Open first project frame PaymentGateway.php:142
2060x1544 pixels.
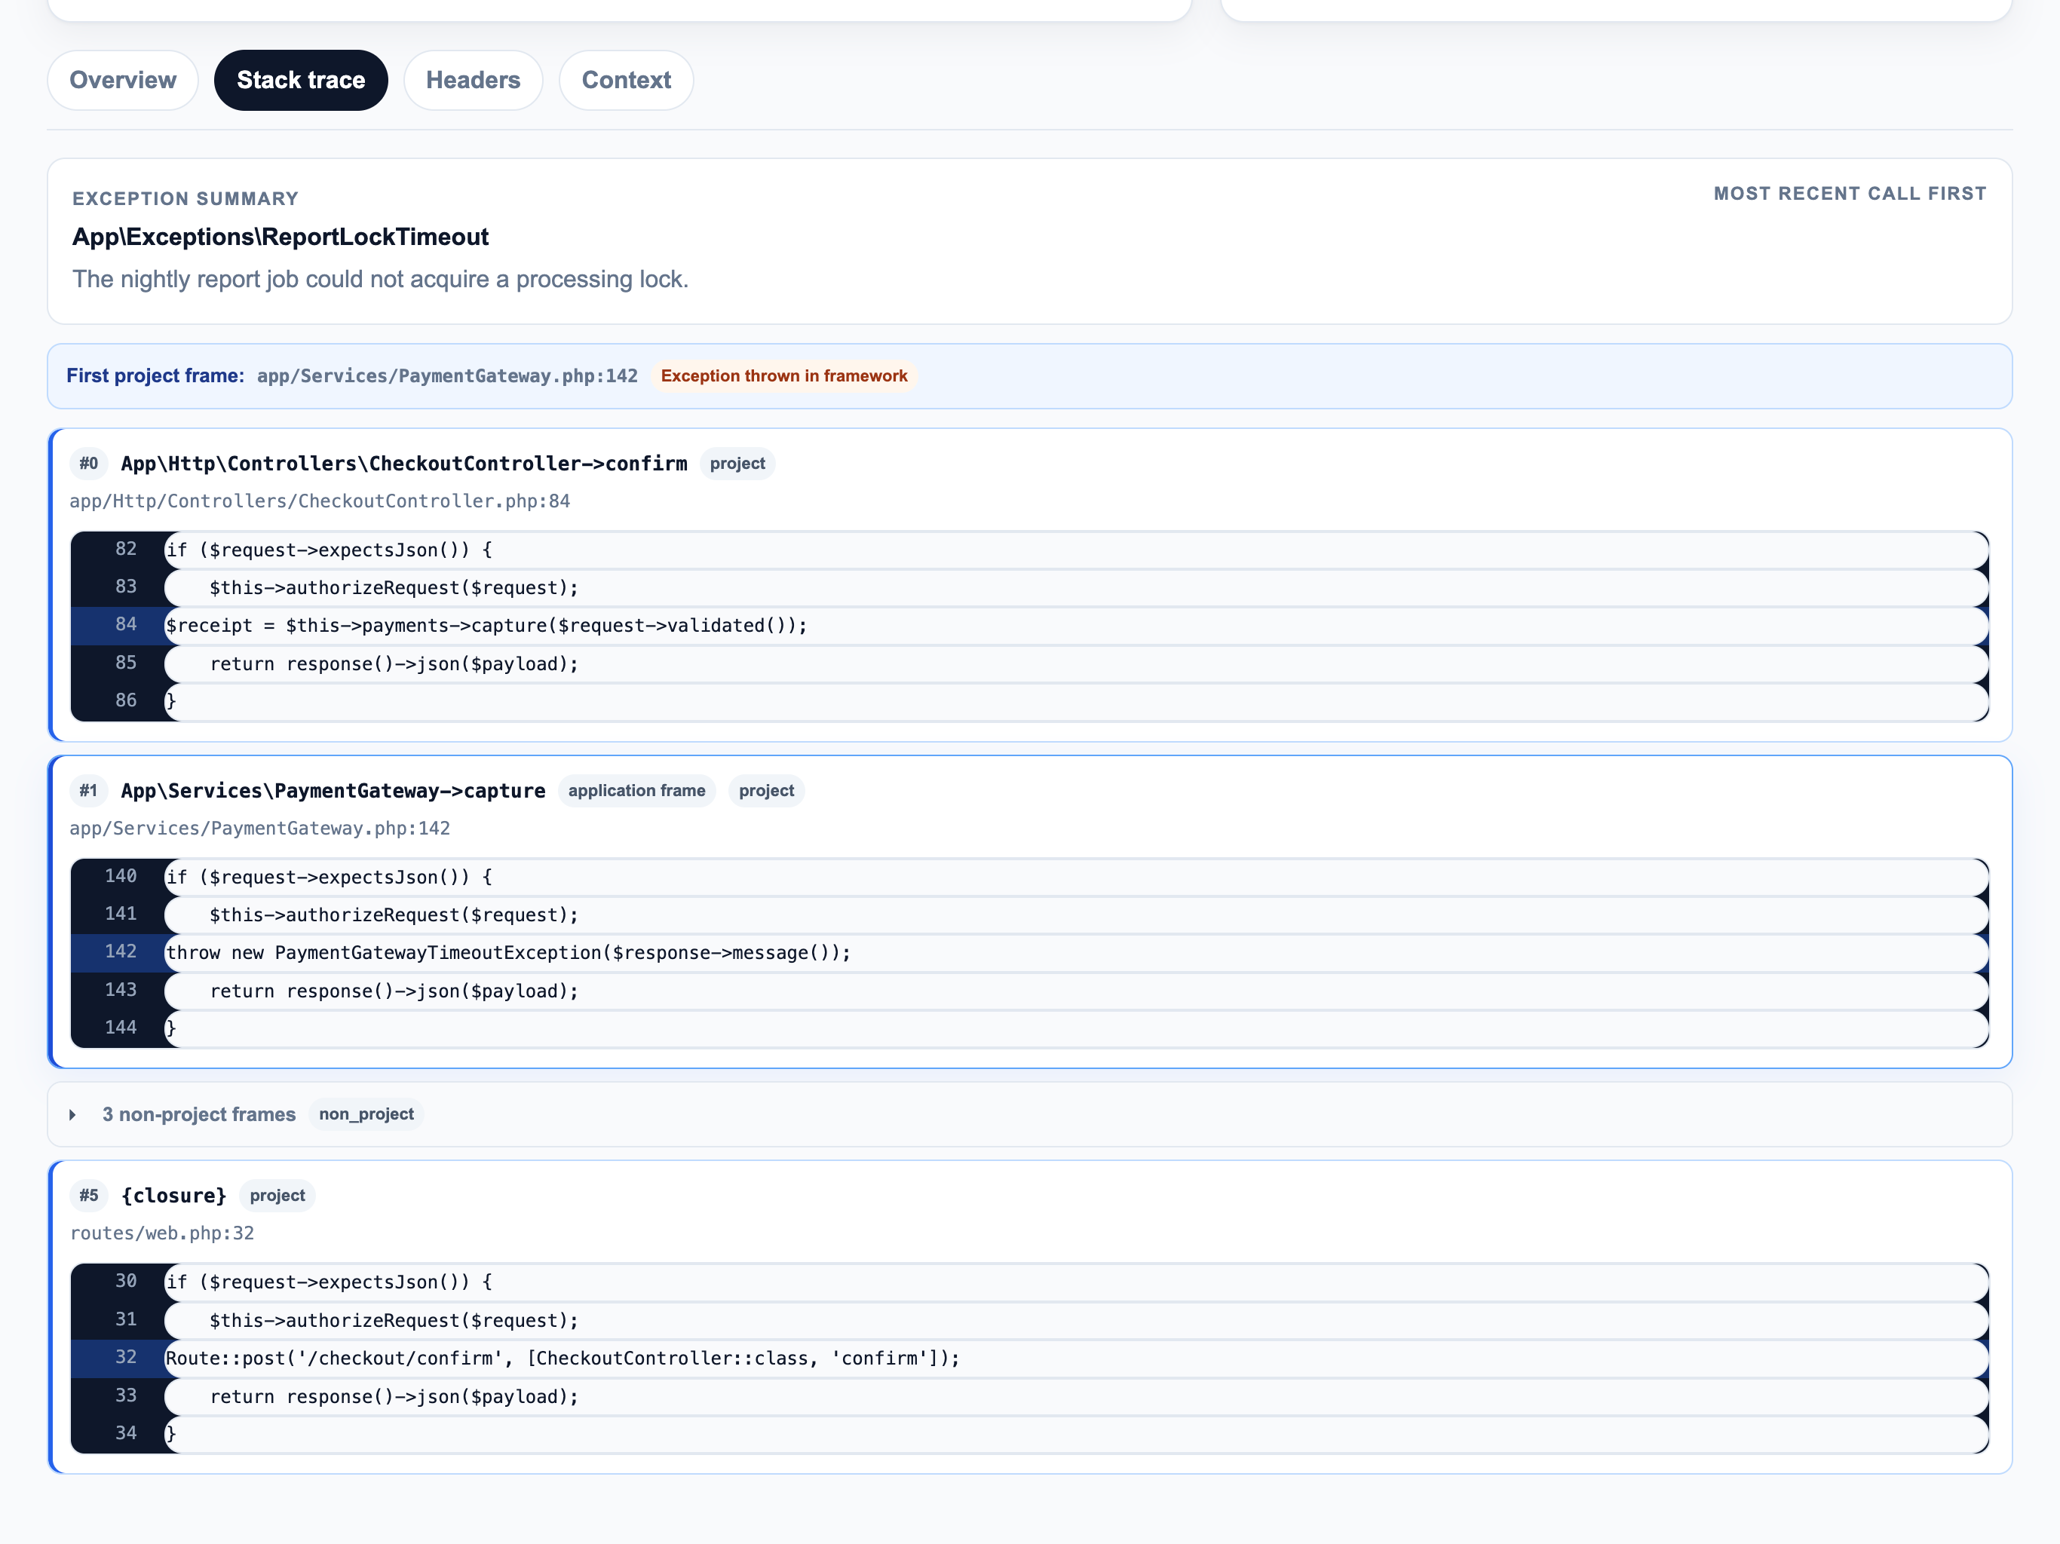click(447, 376)
